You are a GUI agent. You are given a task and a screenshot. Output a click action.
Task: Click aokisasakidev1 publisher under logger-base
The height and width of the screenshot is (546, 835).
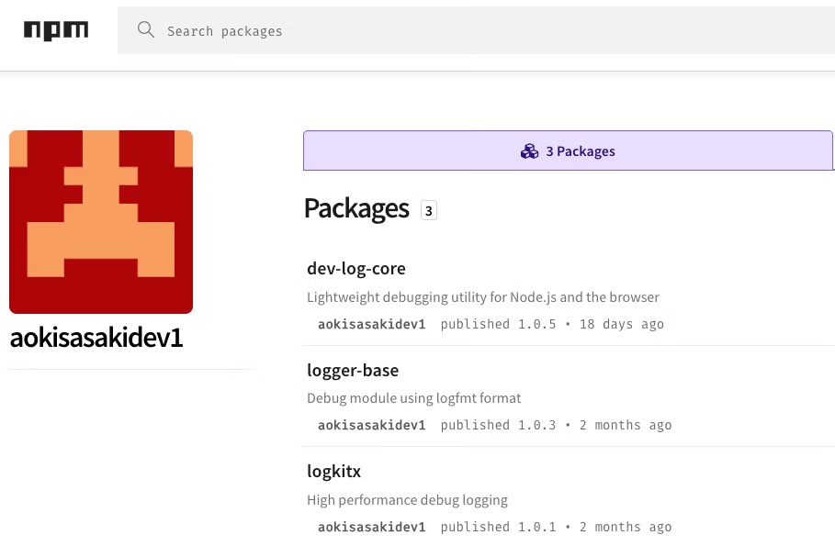tap(371, 425)
